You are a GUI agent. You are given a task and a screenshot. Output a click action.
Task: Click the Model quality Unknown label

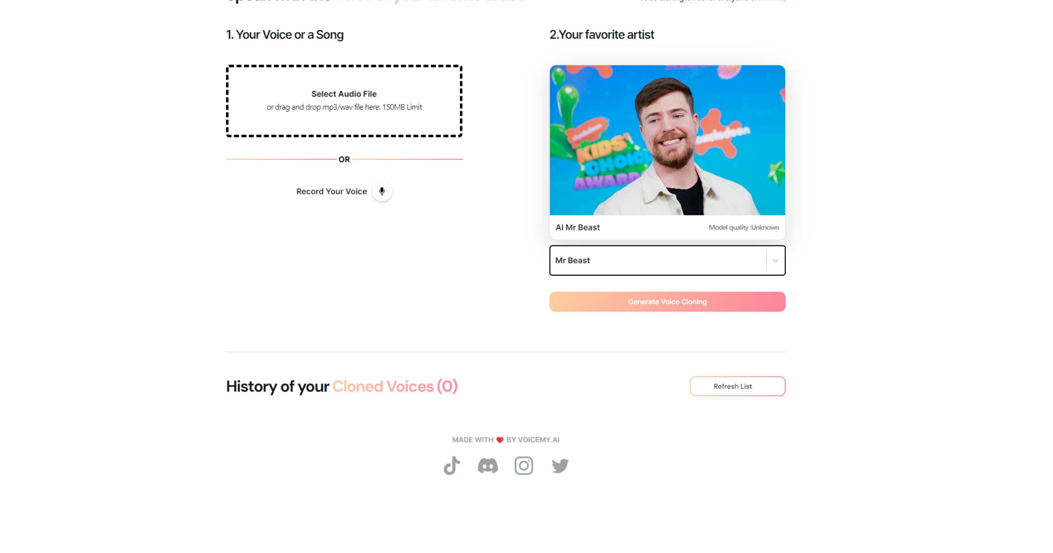click(x=741, y=226)
